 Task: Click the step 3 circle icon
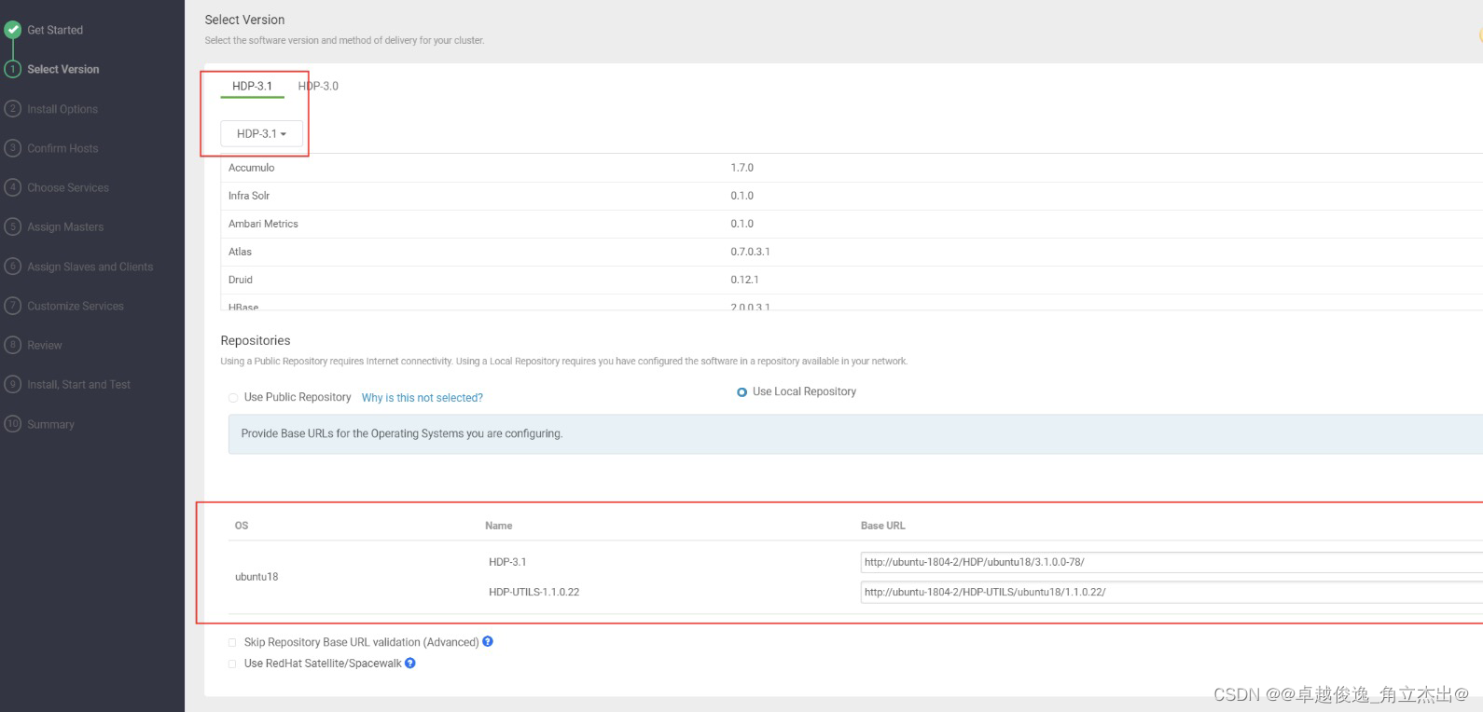coord(13,148)
